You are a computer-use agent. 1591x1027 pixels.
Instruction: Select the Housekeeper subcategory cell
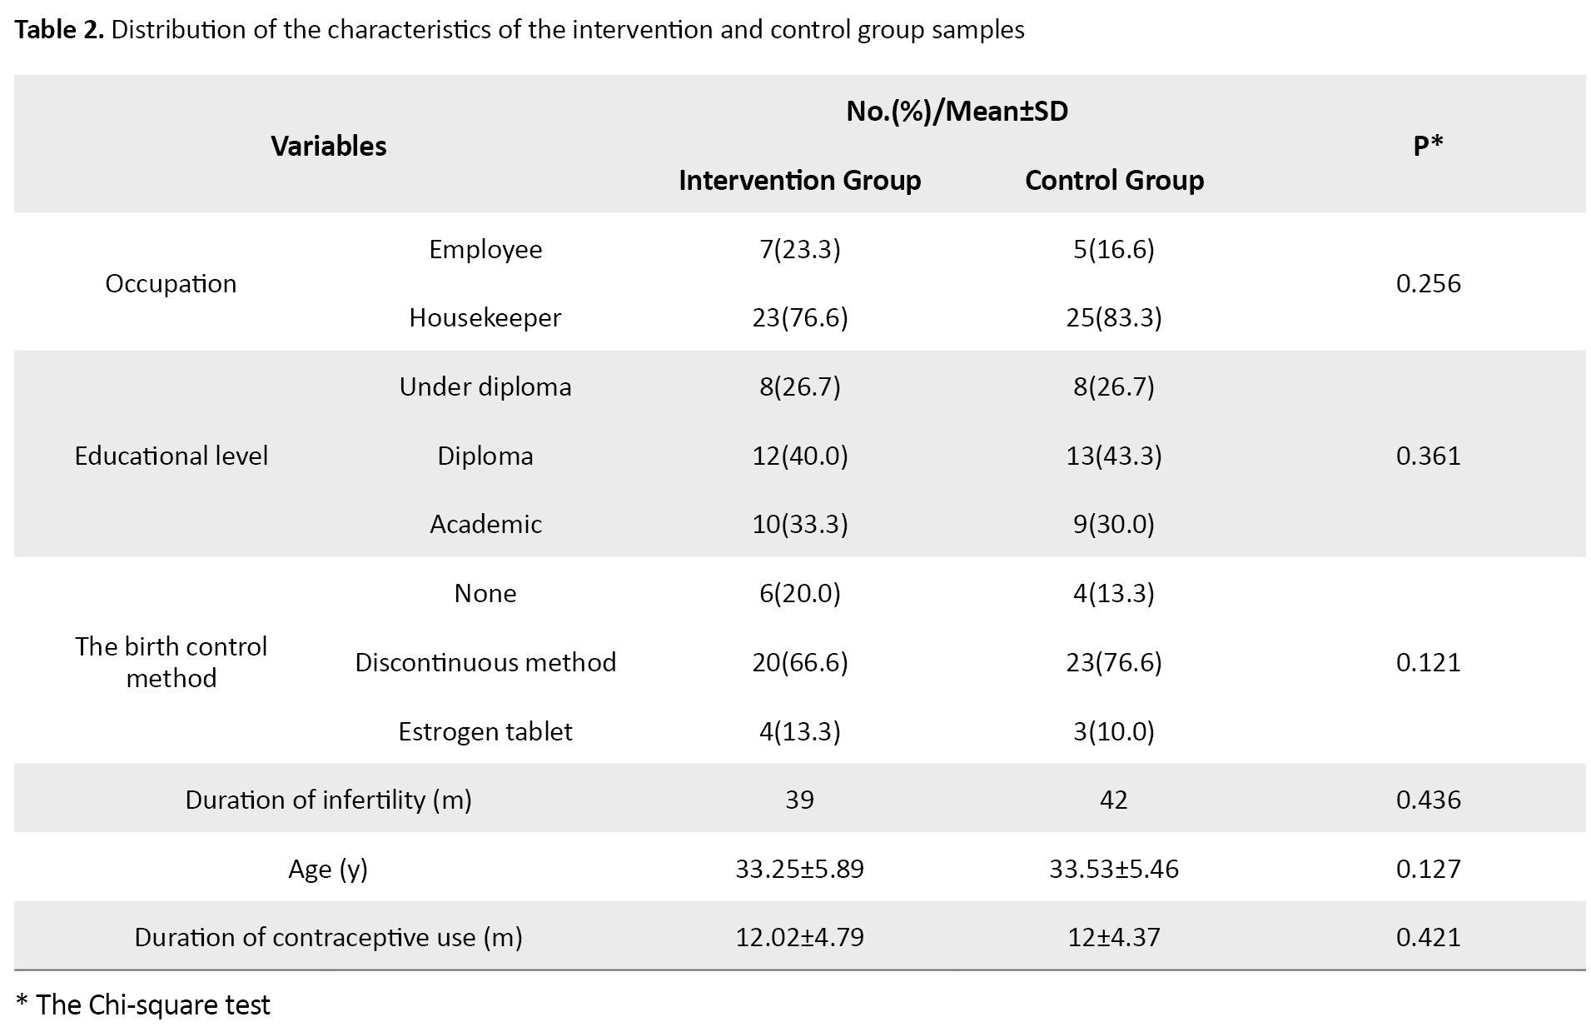point(485,317)
